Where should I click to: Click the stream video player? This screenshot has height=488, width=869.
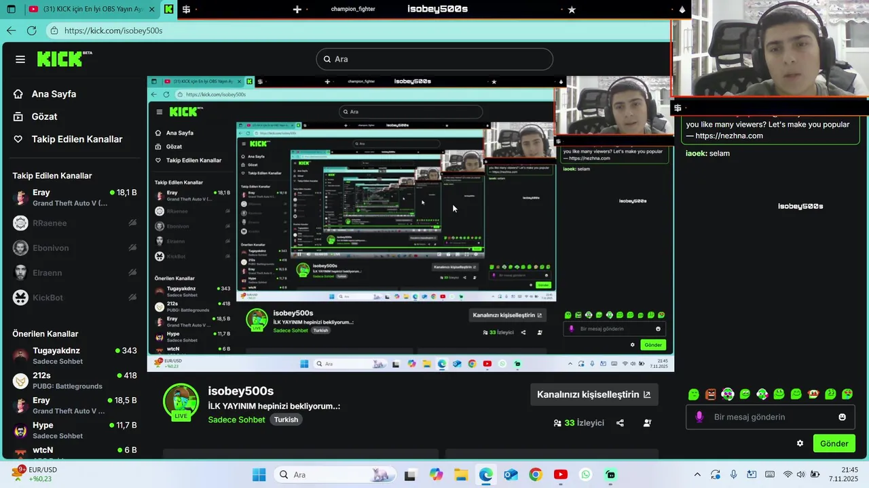[x=411, y=224]
